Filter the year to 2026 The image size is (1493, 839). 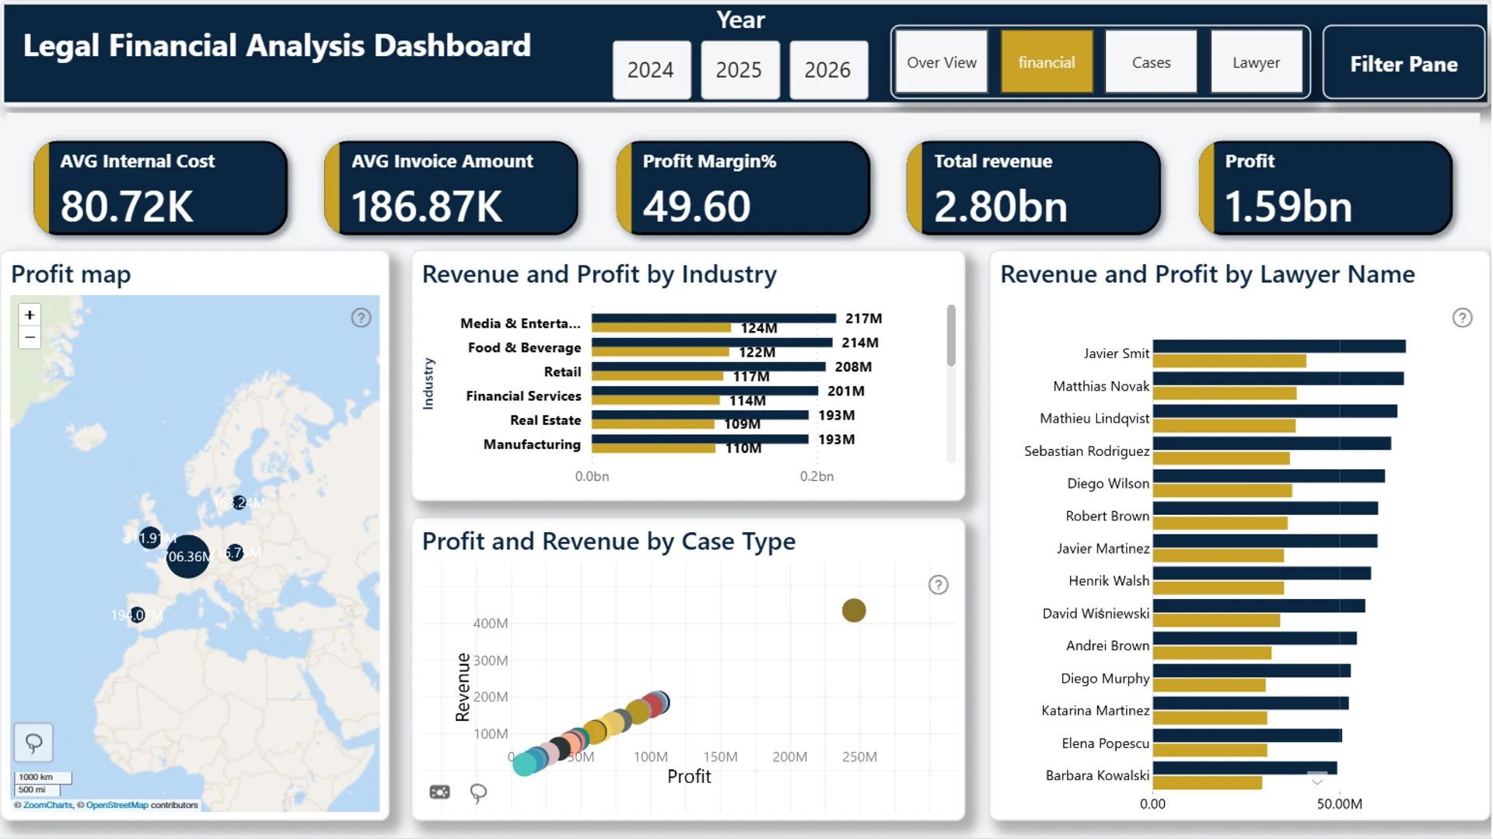pyautogui.click(x=828, y=70)
